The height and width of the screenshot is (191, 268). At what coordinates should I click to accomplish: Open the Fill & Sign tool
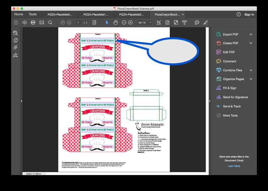(x=226, y=88)
